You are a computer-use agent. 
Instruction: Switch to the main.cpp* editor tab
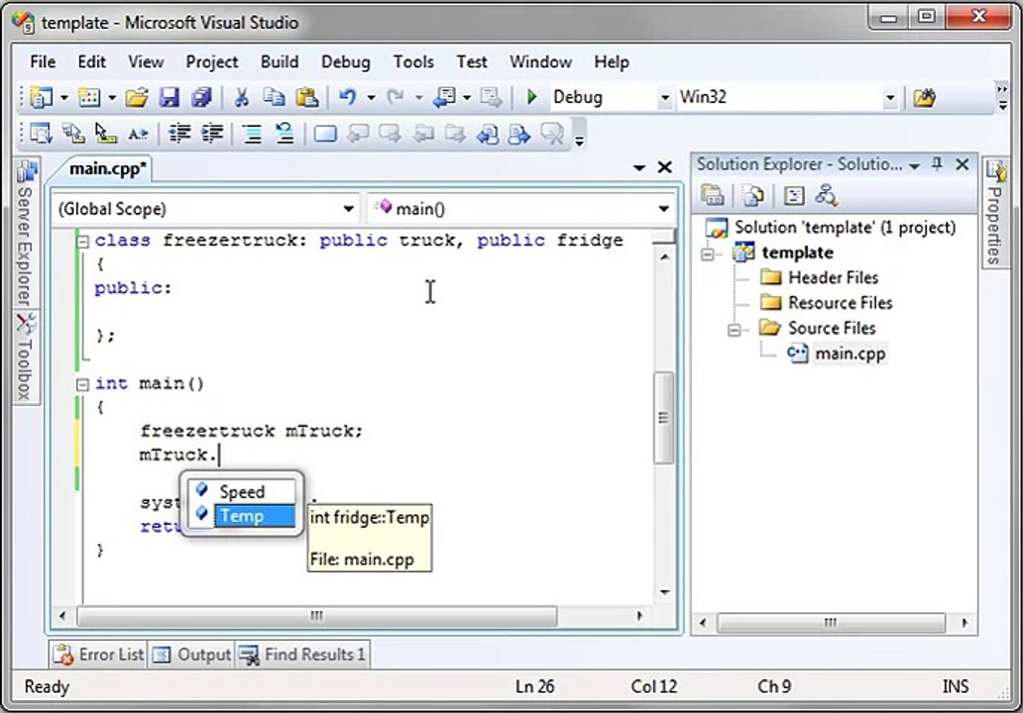pos(108,168)
